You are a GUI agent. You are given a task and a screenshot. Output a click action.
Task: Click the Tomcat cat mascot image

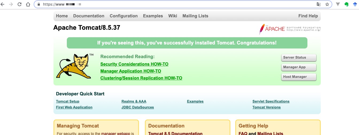point(74,66)
